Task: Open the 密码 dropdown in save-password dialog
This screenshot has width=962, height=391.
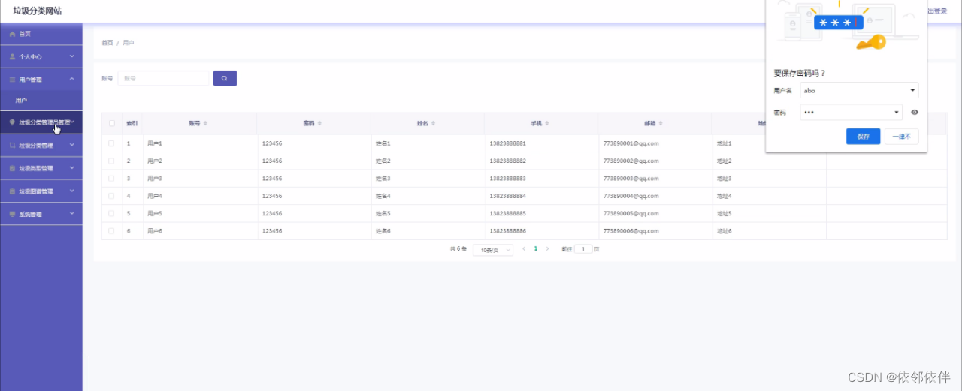Action: pos(851,112)
